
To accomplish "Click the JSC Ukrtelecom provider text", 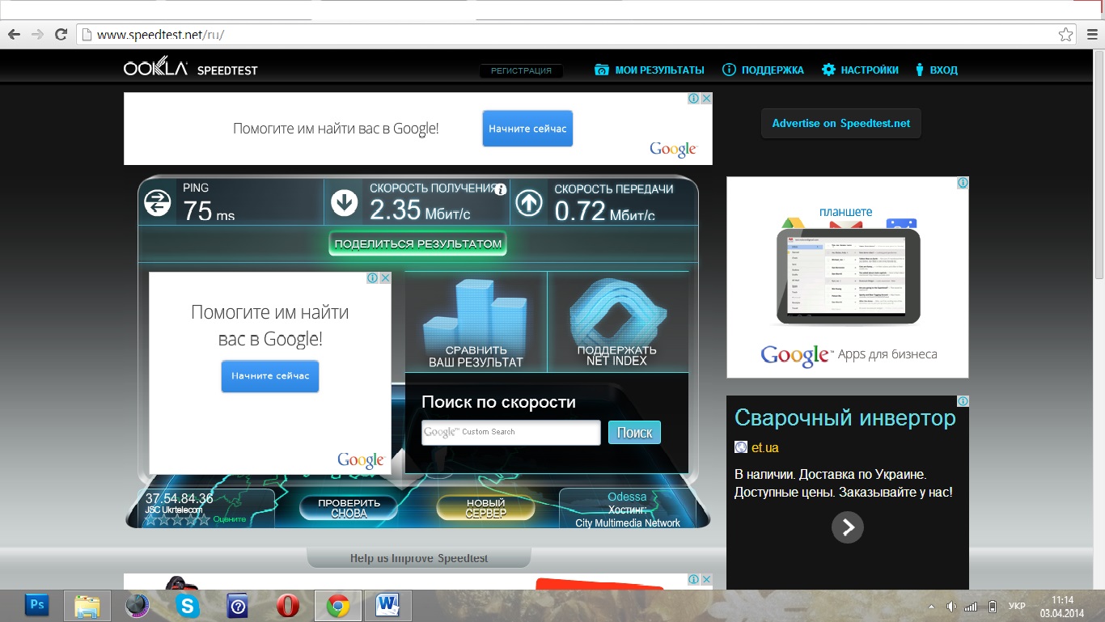I will (x=173, y=510).
